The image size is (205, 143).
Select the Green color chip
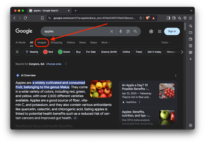tap(65, 52)
